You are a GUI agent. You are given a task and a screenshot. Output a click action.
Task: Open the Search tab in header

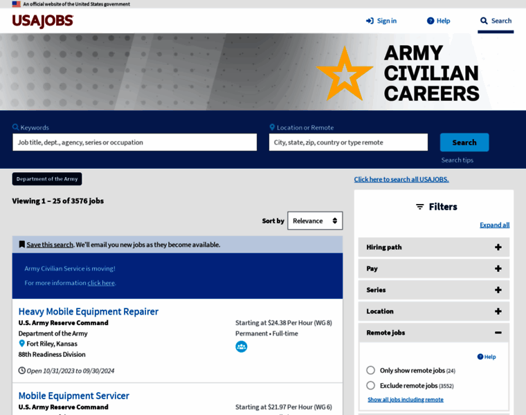click(496, 21)
